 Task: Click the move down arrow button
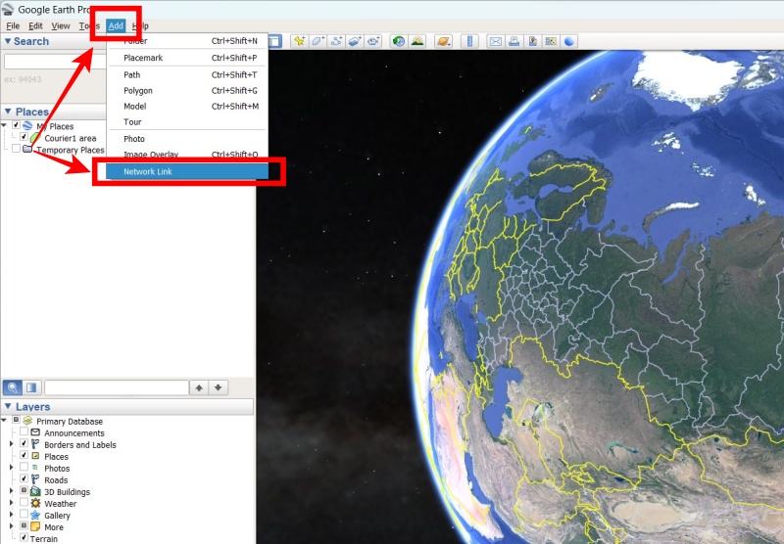pos(219,387)
